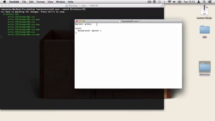Select the Directory folder on desktop

coord(205,67)
